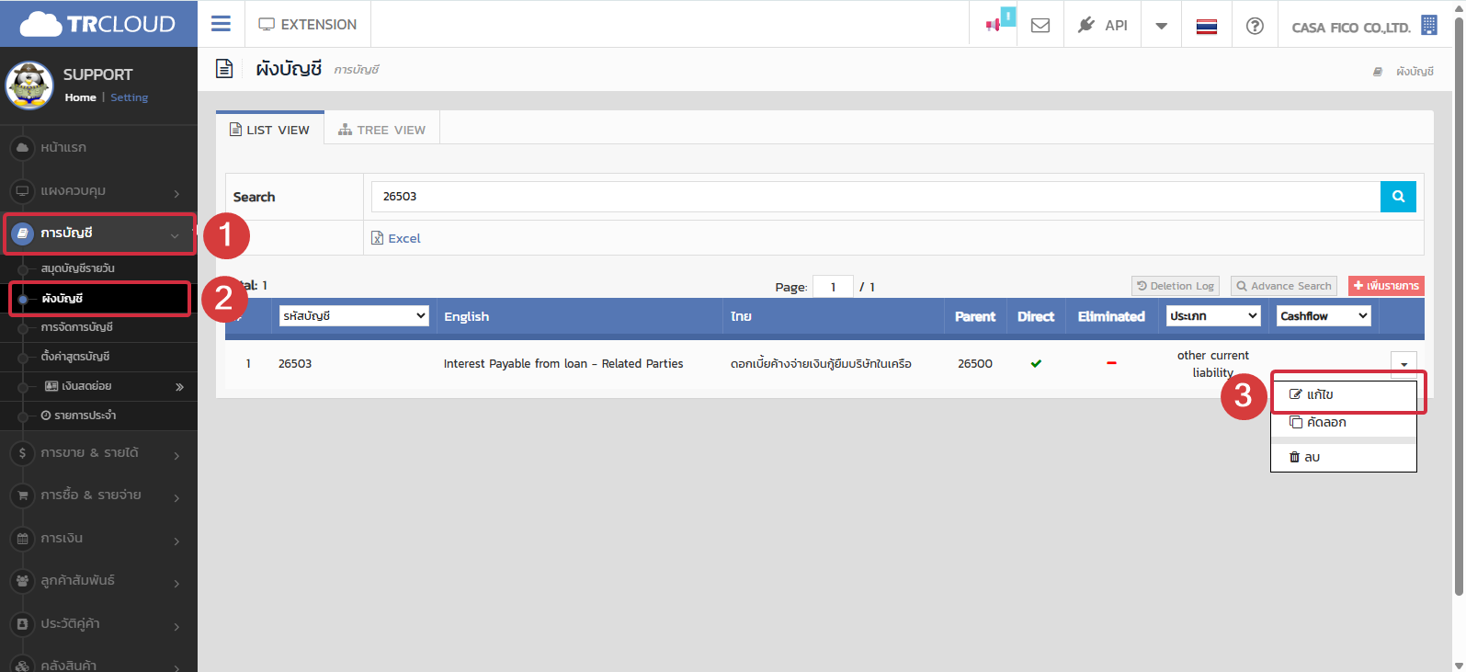Open the help question mark icon
This screenshot has height=672, width=1466.
pyautogui.click(x=1255, y=26)
